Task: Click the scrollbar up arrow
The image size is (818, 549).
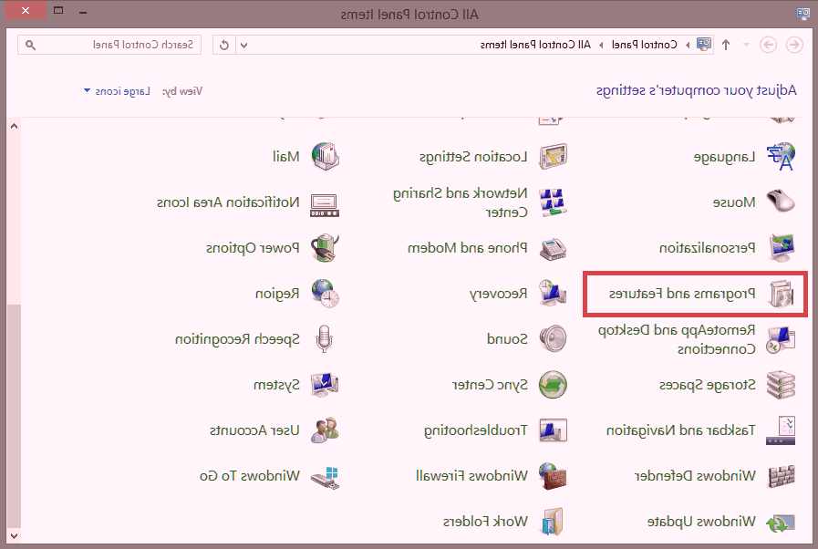Action: tap(14, 126)
